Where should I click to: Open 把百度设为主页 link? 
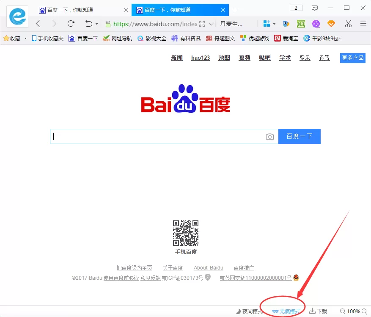(x=134, y=268)
